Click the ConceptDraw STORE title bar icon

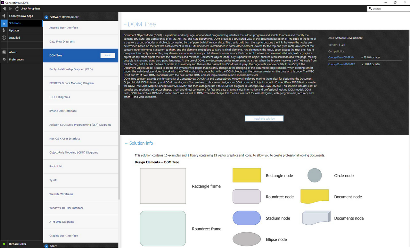click(x=3, y=3)
